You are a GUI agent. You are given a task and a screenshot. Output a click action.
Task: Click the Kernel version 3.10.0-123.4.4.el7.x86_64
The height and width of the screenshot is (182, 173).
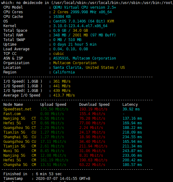click(x=80, y=26)
